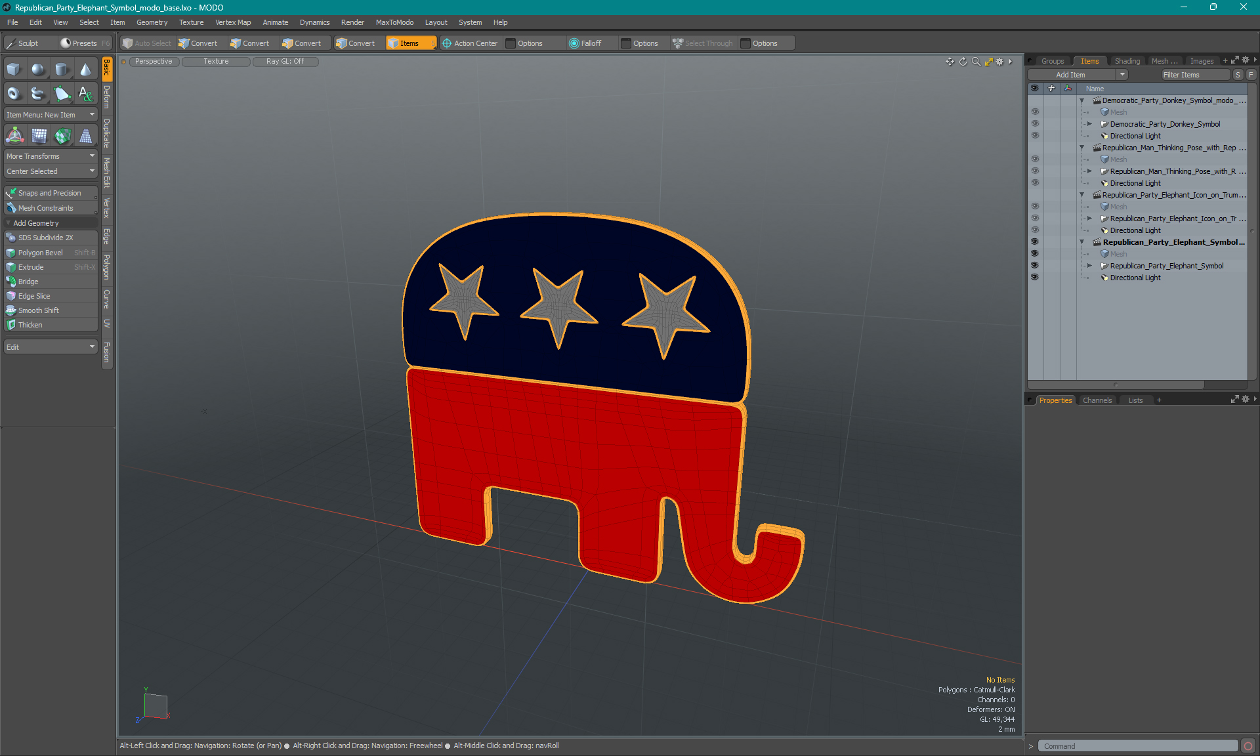The width and height of the screenshot is (1260, 756).
Task: Open Item Menu: New Item dropdown
Action: (51, 115)
